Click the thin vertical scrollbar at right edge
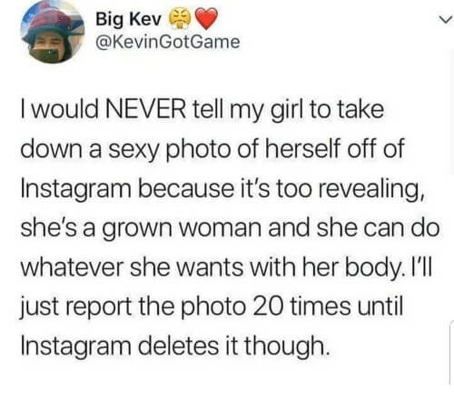This screenshot has height=401, width=454. [x=452, y=352]
